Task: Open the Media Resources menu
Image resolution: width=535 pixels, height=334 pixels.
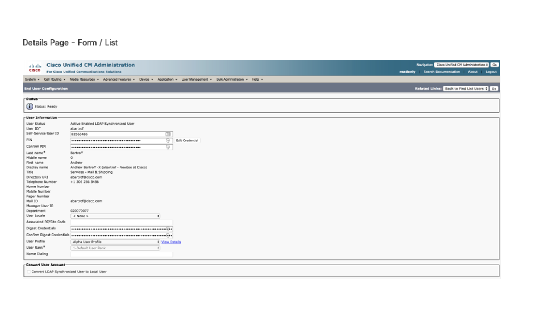Action: pos(84,79)
